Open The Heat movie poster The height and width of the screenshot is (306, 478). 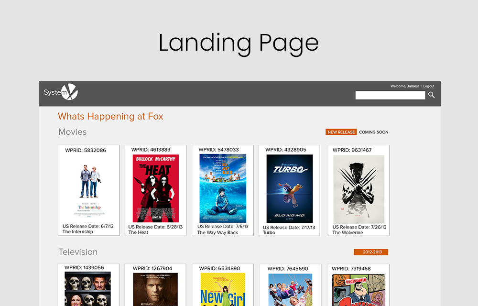[156, 188]
